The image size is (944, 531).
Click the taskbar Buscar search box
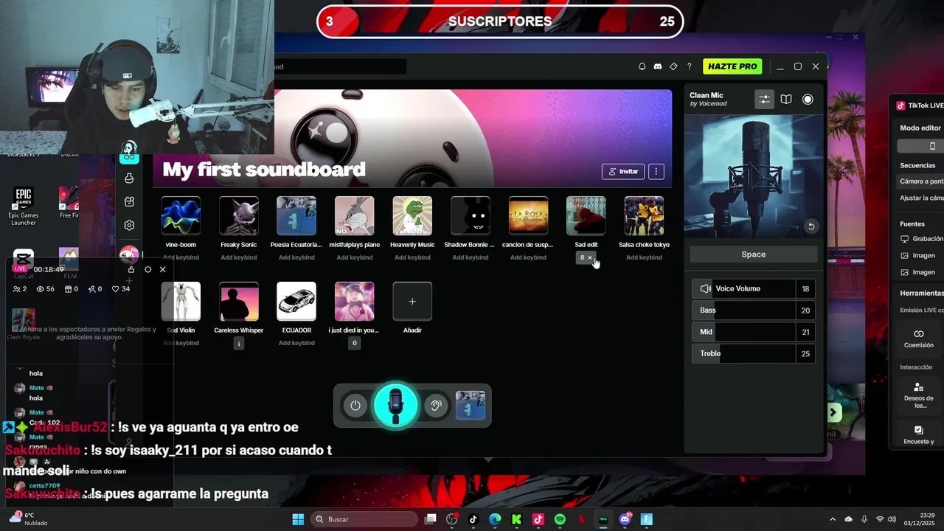pyautogui.click(x=364, y=519)
